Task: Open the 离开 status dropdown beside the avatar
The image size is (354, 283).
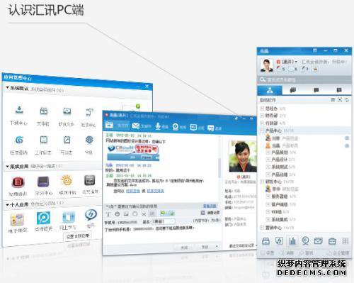Action: point(296,62)
